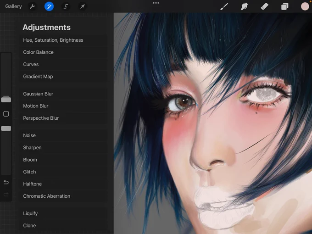Select Gradient Map
Viewport: 312px width, 234px height.
click(63, 77)
